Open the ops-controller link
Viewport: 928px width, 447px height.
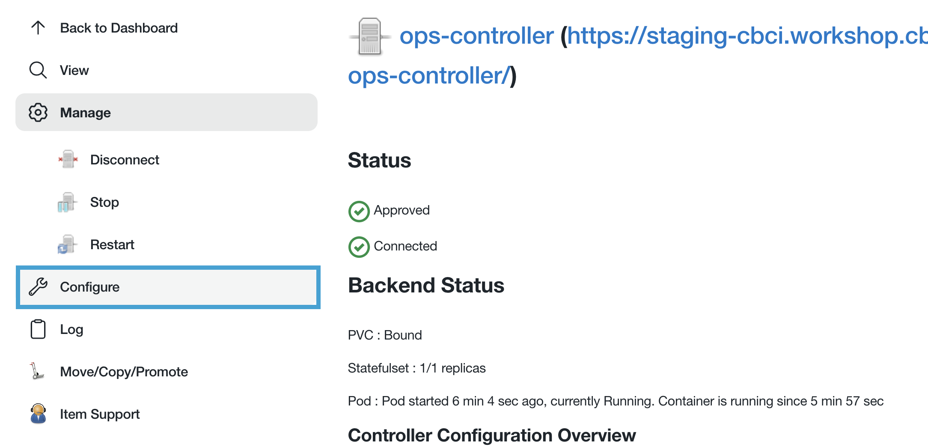[x=476, y=36]
